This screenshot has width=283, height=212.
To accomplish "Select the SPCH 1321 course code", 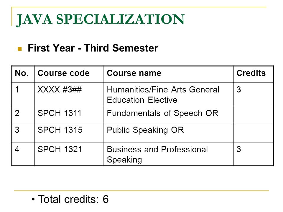I will [x=60, y=149].
